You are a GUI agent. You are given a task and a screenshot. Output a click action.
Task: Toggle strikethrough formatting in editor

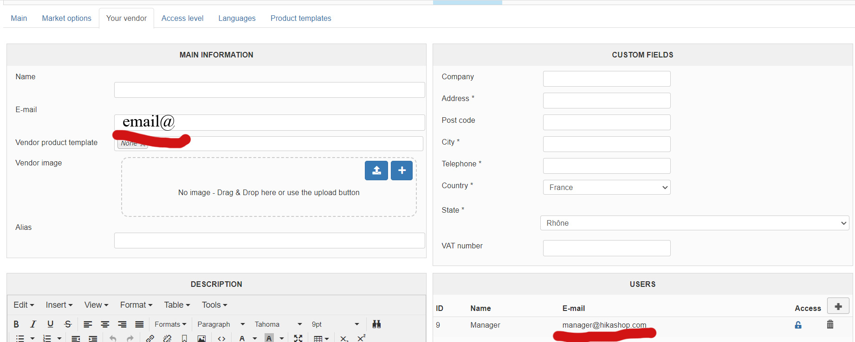68,324
